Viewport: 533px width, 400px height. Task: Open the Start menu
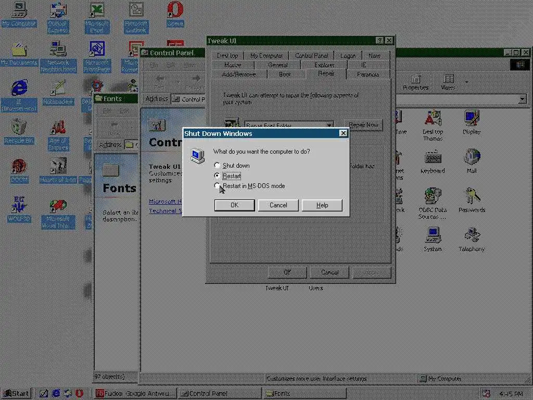coord(16,394)
